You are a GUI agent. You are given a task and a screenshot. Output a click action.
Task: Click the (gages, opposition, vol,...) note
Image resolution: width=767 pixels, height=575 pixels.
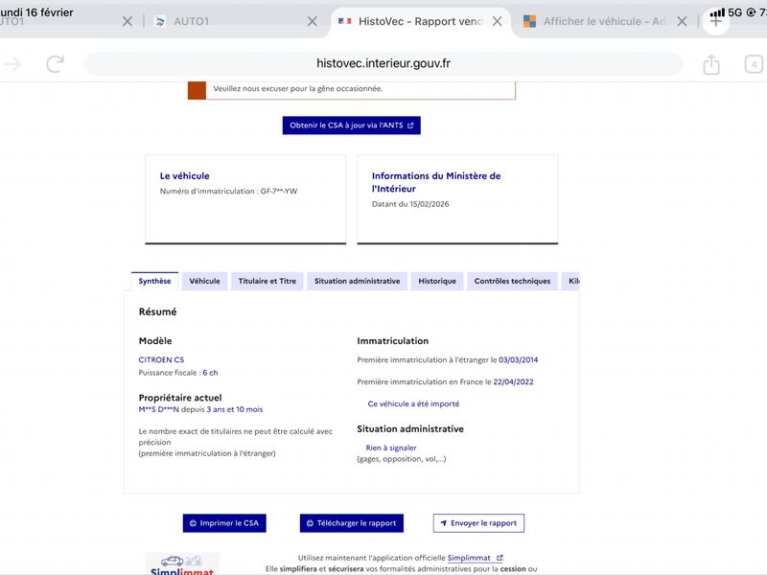tap(402, 459)
